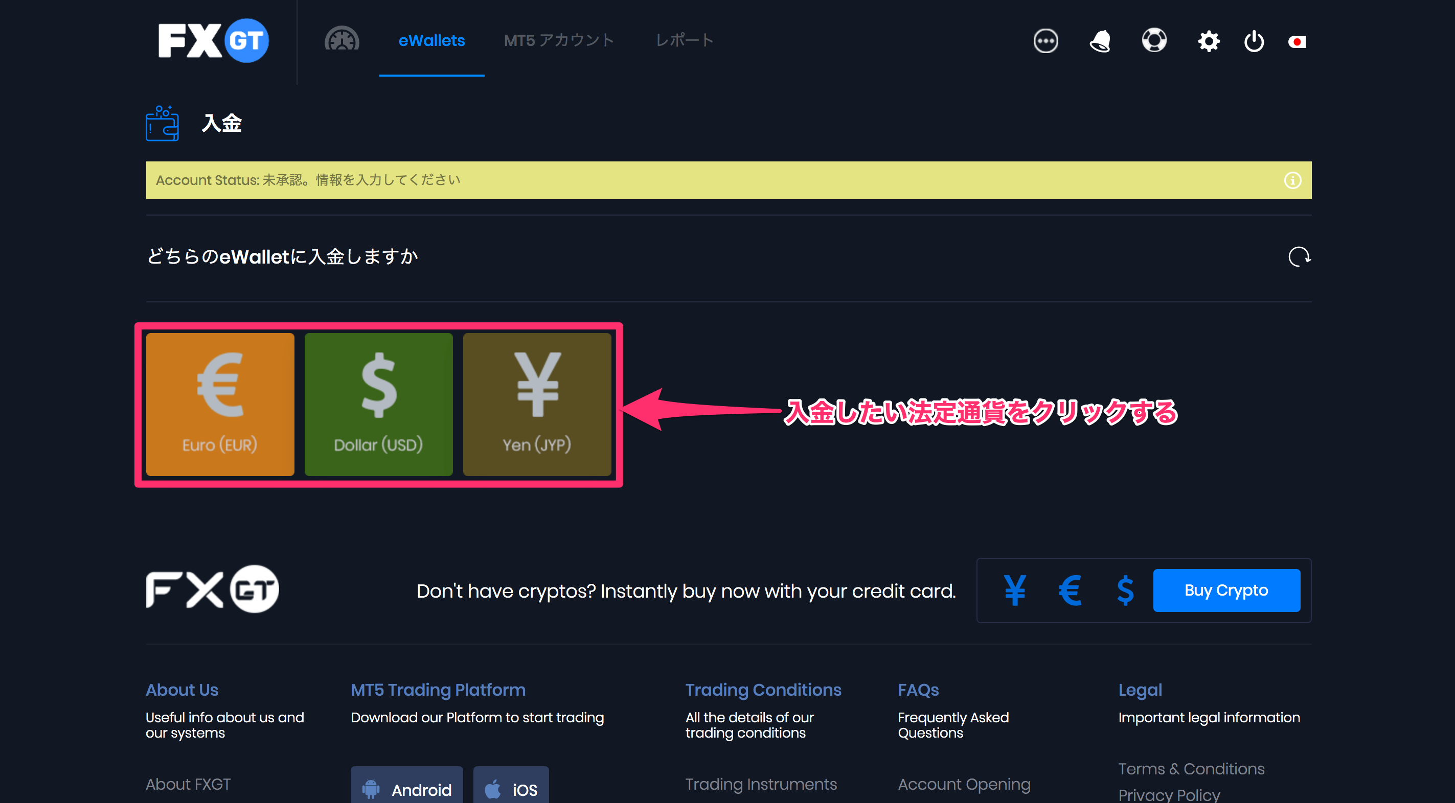Screen dimensions: 1455x803
Task: Open the notifications bell icon
Action: (1100, 40)
